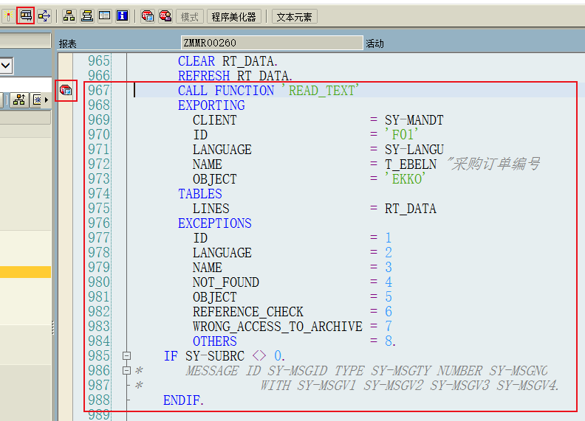
Task: Click OTHERS keyword on line 984
Action: pyautogui.click(x=214, y=341)
